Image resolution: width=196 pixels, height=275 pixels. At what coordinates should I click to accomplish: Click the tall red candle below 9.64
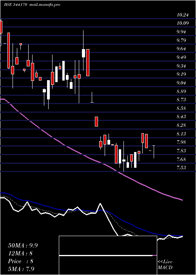click(x=88, y=62)
